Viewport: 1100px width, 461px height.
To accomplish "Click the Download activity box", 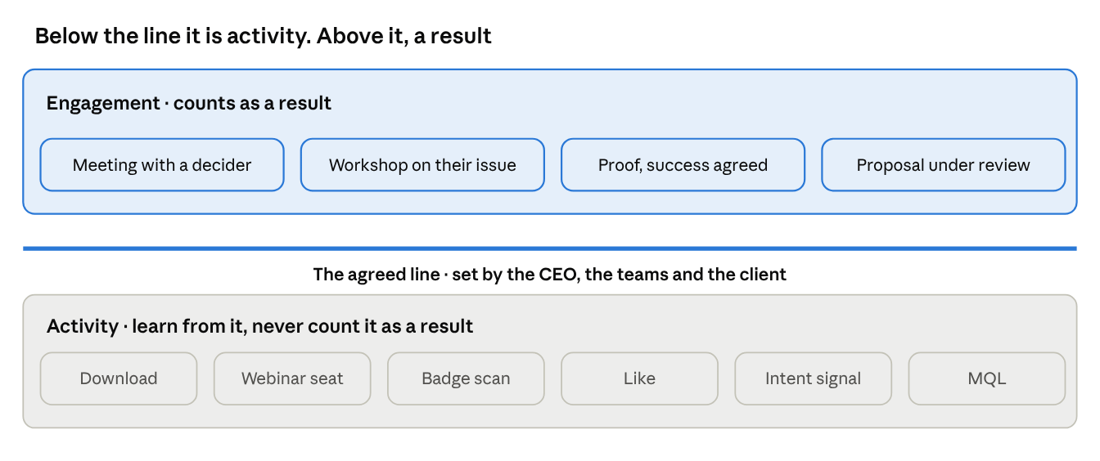I will 119,378.
